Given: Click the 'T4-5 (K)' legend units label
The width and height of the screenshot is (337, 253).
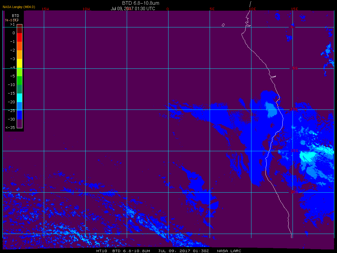Looking at the screenshot, I should (x=11, y=20).
